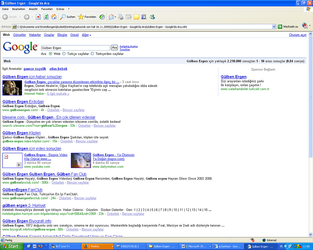Expand the mail icon dropdown arrow

click(x=115, y=17)
